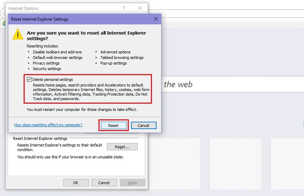Click the browser address bar at top

coord(226,14)
